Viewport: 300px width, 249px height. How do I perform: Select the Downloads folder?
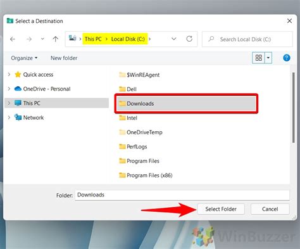click(x=186, y=103)
